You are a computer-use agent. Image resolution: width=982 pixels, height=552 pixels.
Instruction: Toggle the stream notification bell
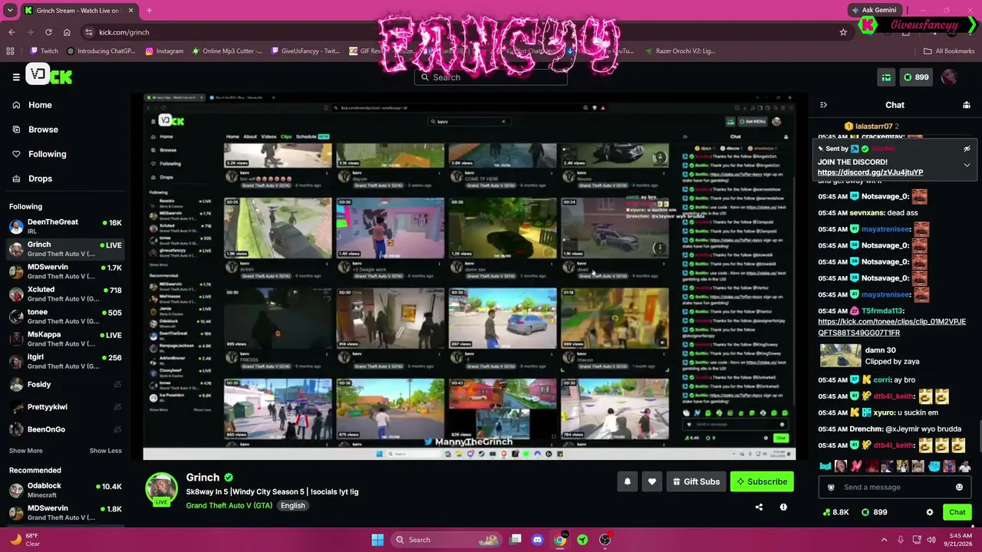(x=627, y=481)
